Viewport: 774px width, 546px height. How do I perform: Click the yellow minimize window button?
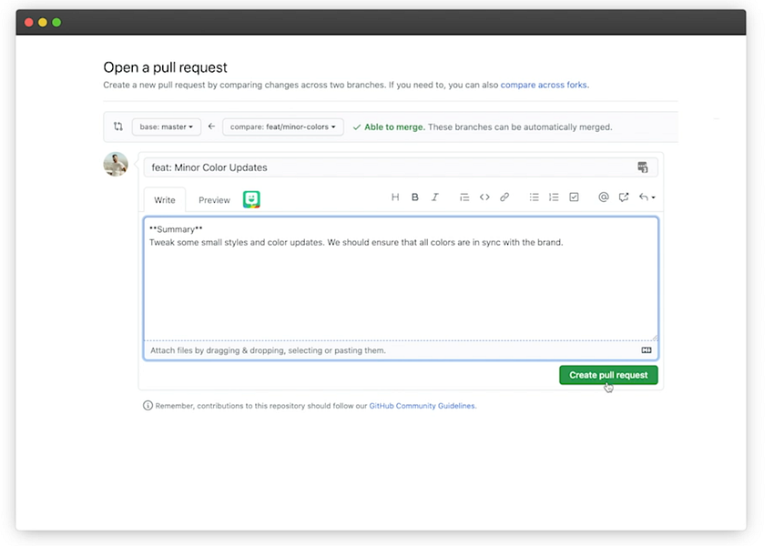pyautogui.click(x=43, y=22)
